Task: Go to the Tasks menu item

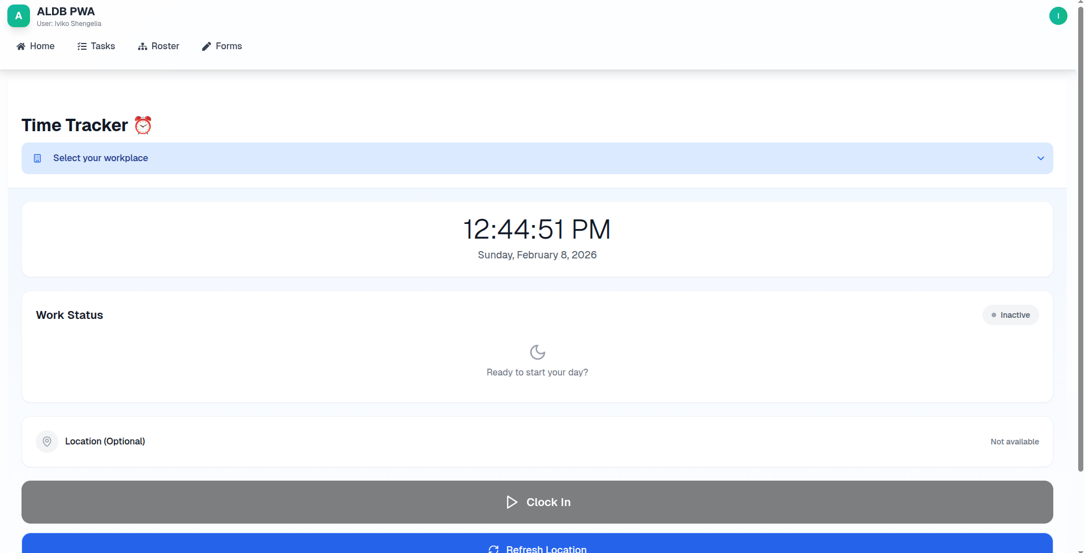Action: pyautogui.click(x=102, y=46)
